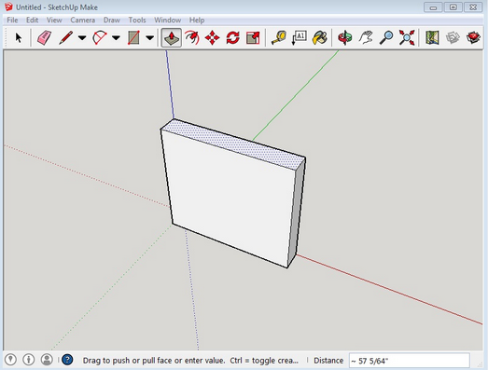Select the Zoom magnifier tool

pos(386,38)
